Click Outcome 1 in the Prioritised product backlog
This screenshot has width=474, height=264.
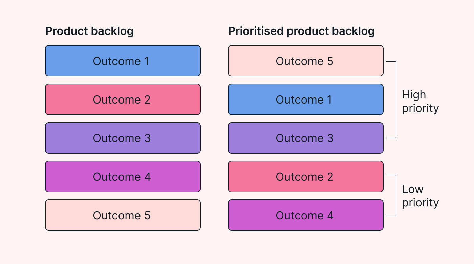[x=305, y=100]
